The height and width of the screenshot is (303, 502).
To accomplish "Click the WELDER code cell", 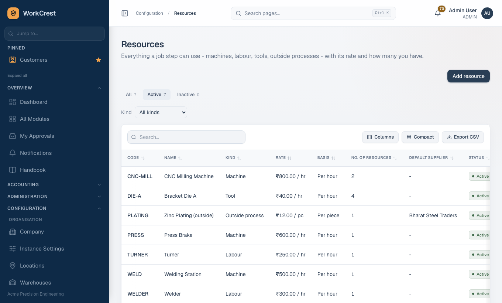I will point(138,294).
